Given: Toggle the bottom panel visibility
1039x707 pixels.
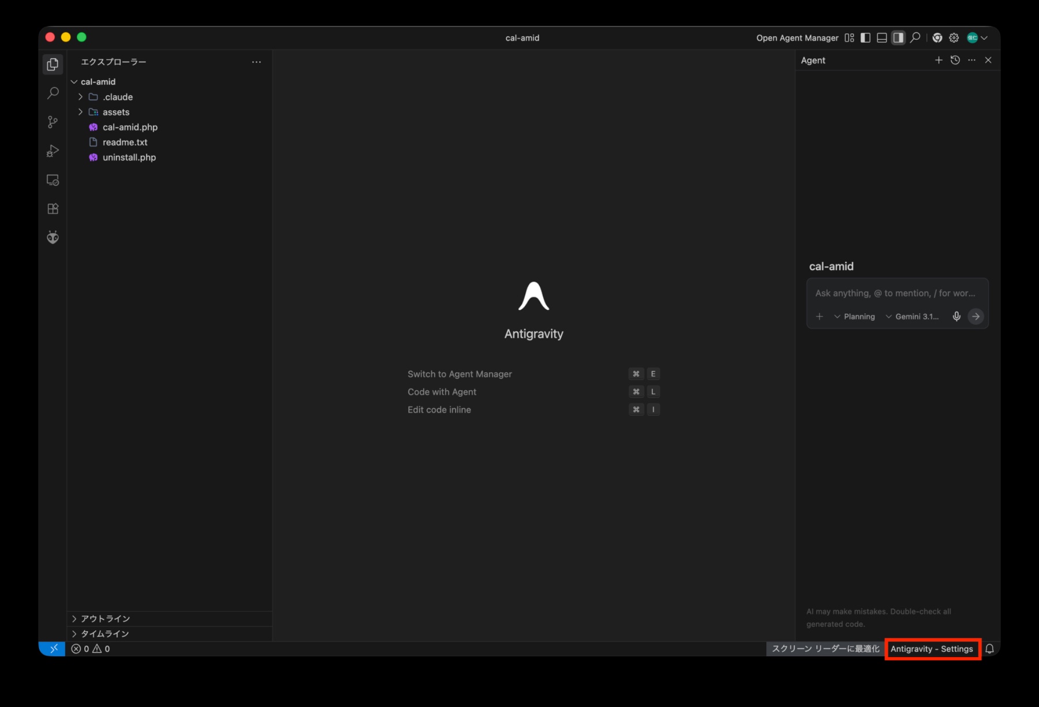Looking at the screenshot, I should pyautogui.click(x=881, y=38).
